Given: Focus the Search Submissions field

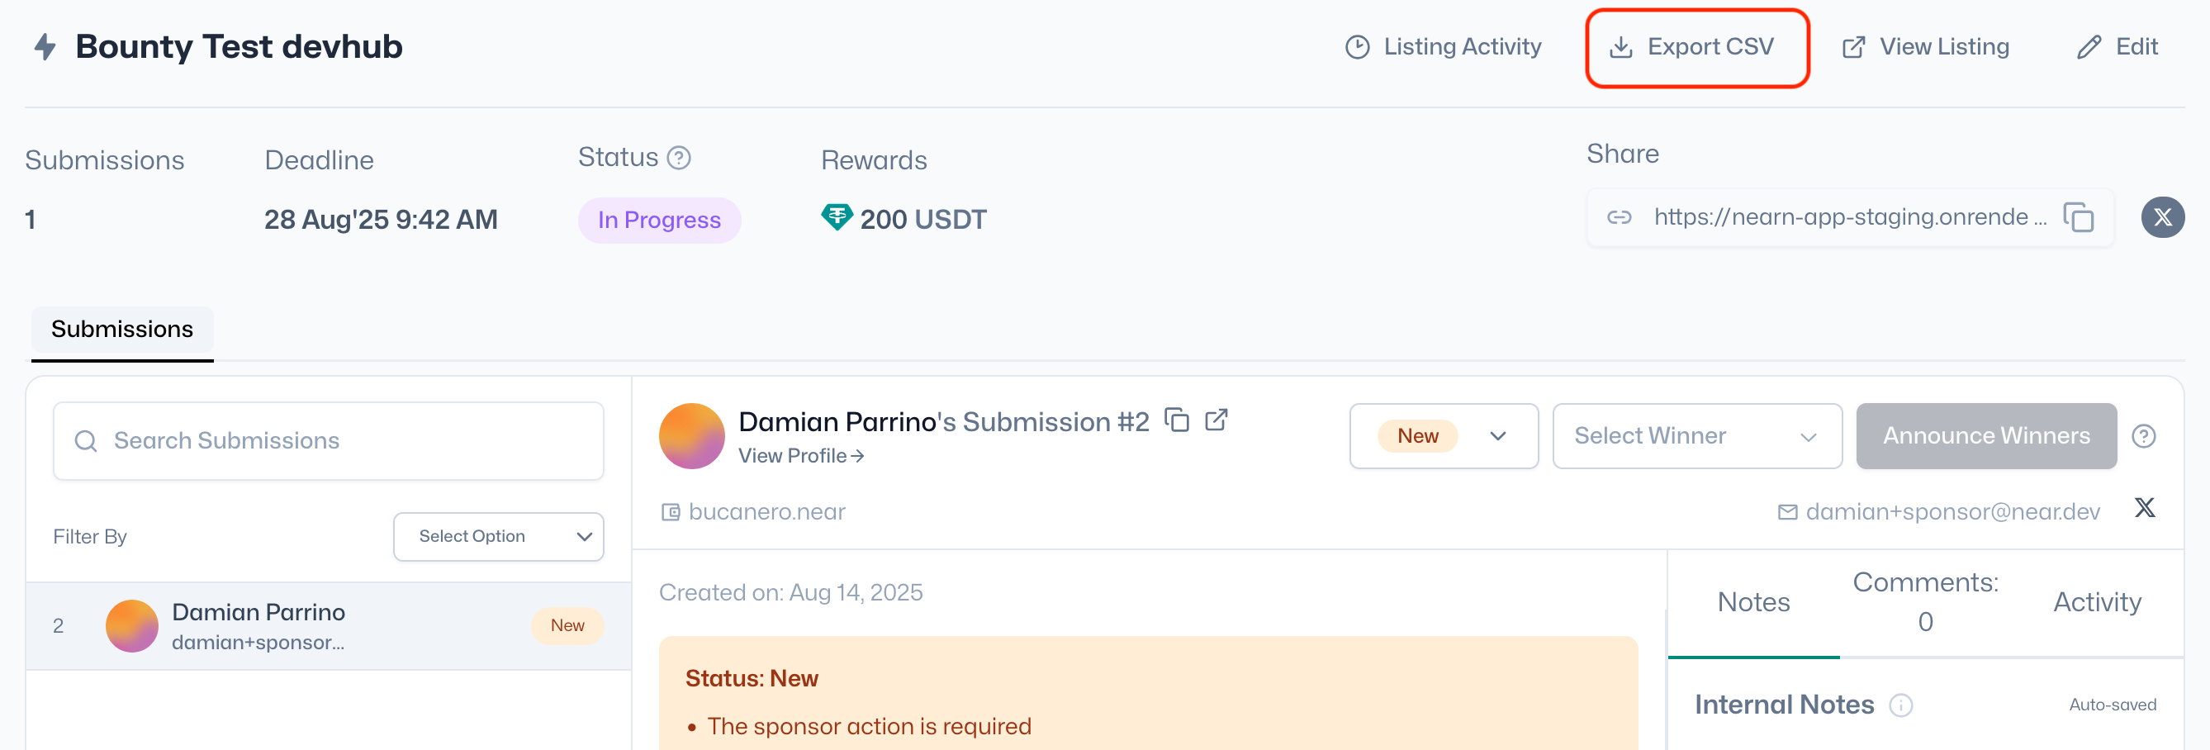Looking at the screenshot, I should [329, 441].
